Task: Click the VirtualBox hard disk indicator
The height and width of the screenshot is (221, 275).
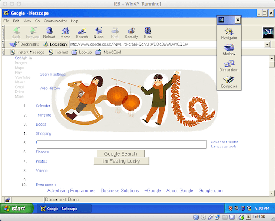Action: click(x=196, y=217)
